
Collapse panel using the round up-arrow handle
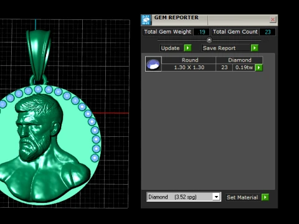click(209, 40)
